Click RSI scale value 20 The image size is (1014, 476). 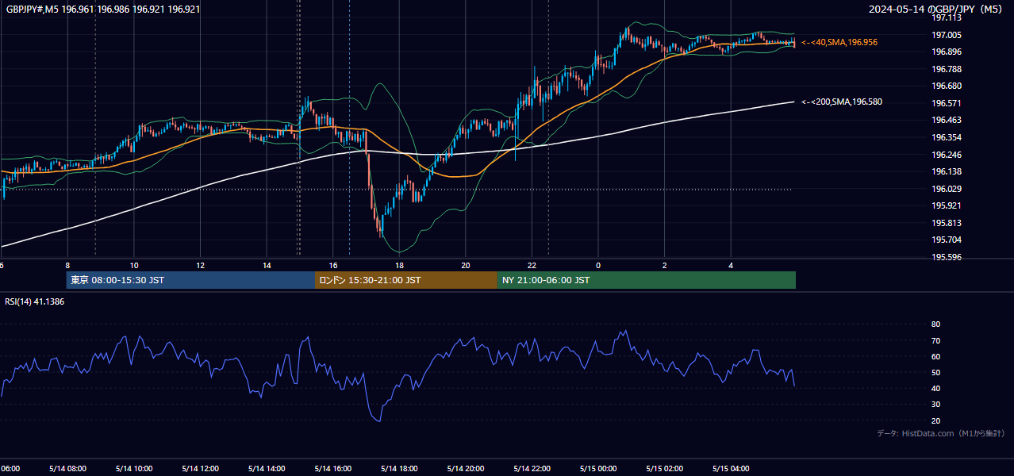pyautogui.click(x=936, y=420)
